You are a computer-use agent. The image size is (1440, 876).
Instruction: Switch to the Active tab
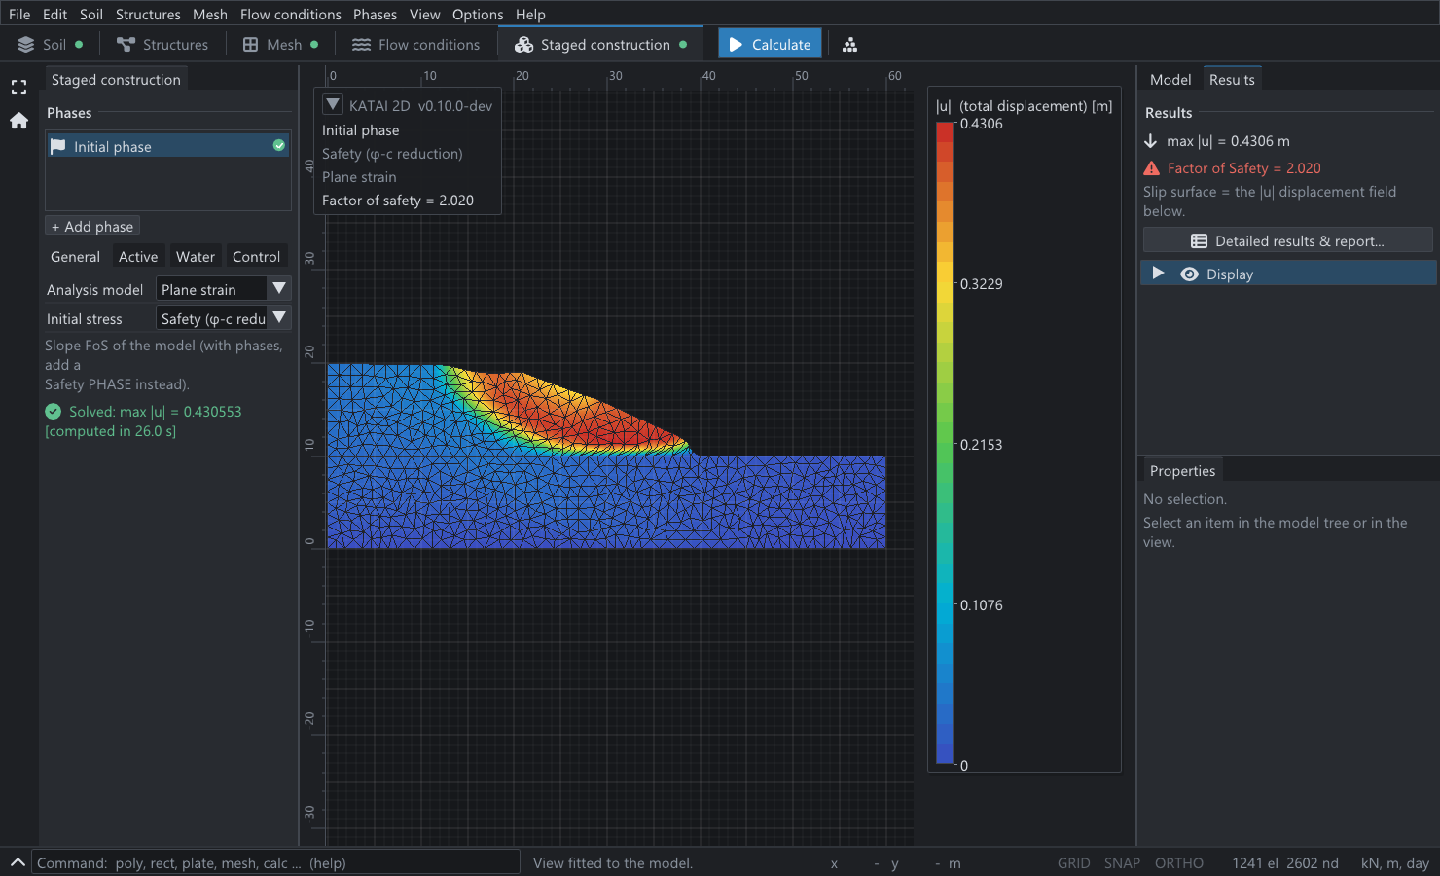pos(138,257)
